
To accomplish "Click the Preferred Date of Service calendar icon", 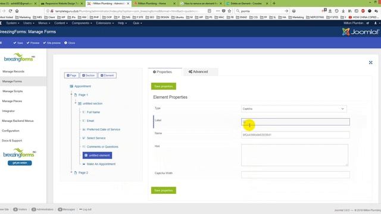I will [84, 130].
